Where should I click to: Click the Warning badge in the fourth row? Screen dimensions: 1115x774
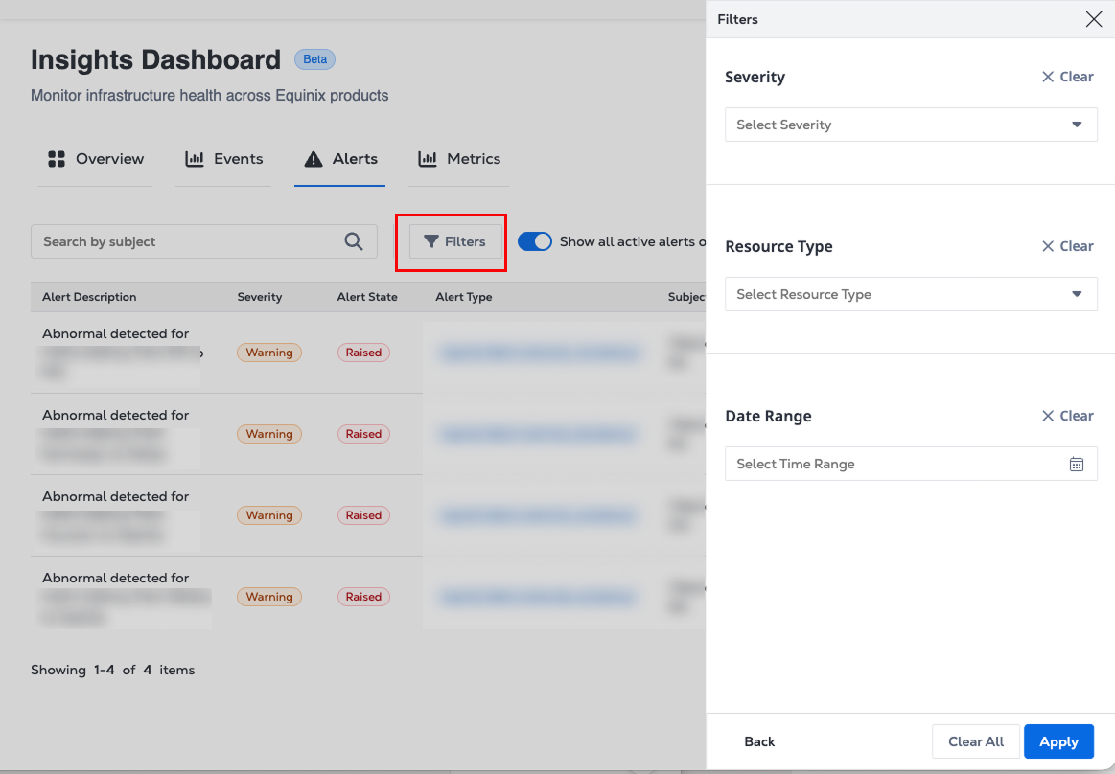coord(269,597)
